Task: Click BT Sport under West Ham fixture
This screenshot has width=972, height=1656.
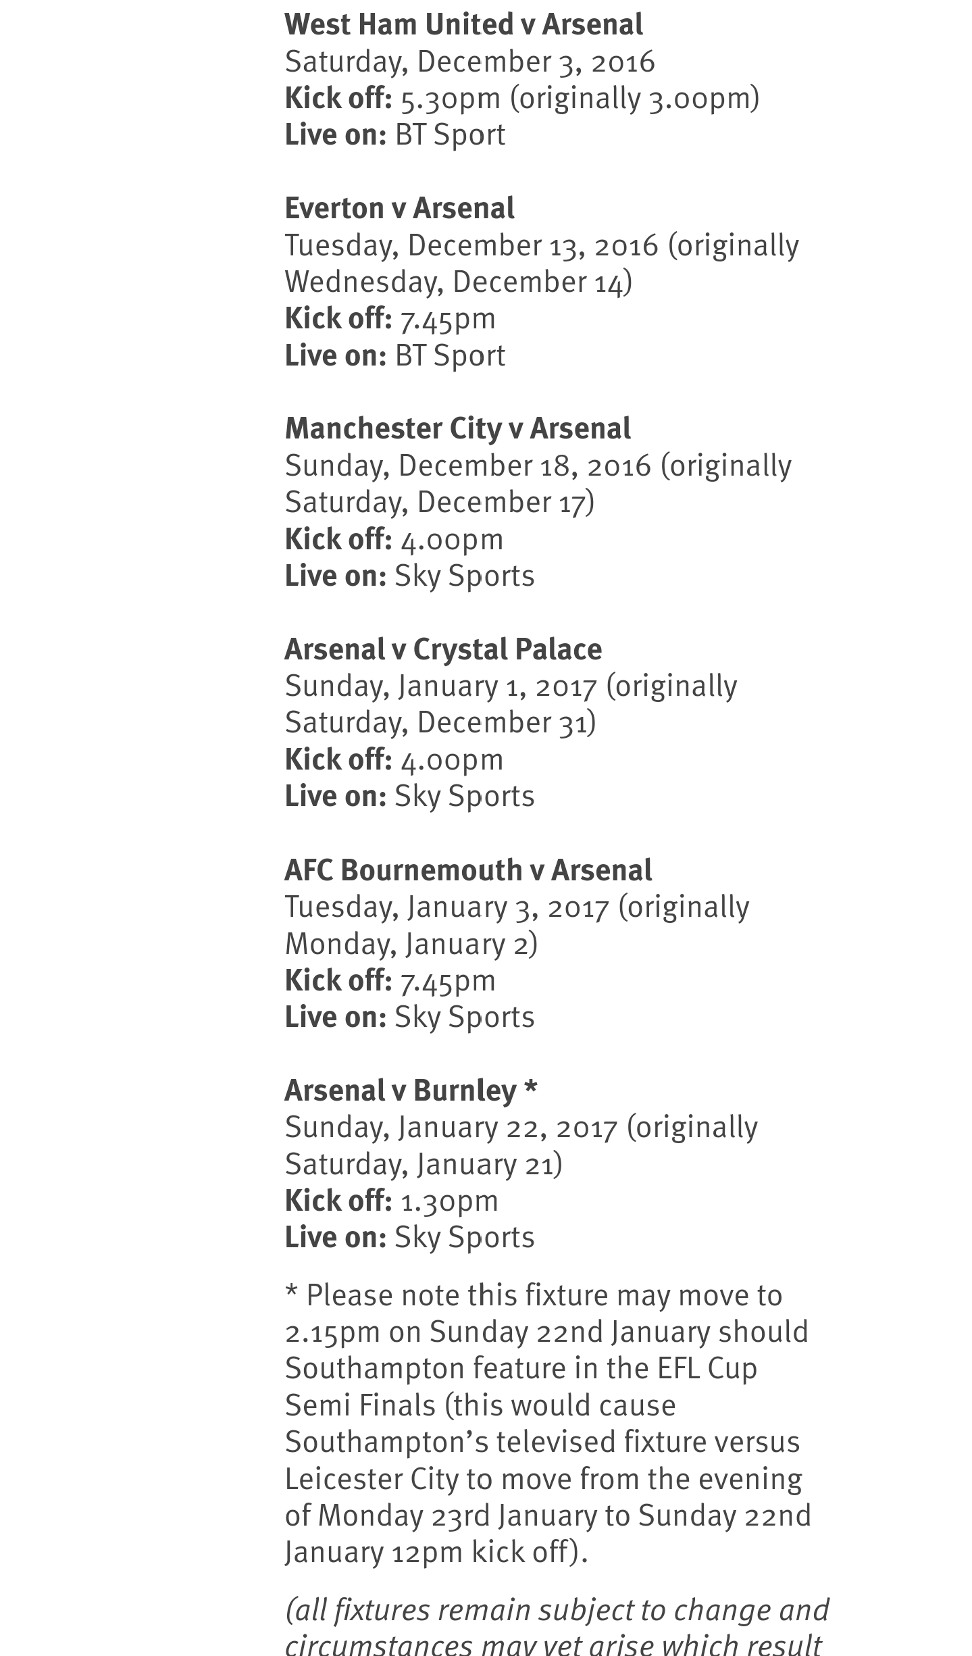Action: pos(450,135)
